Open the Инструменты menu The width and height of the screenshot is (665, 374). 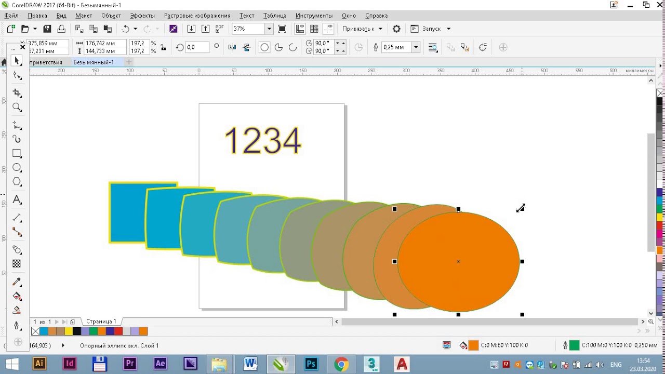[x=314, y=16]
